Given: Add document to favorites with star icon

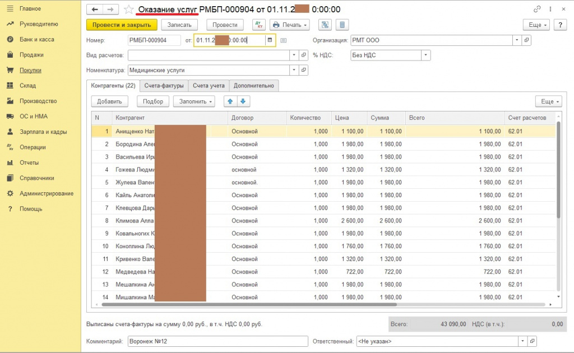Looking at the screenshot, I should [129, 10].
